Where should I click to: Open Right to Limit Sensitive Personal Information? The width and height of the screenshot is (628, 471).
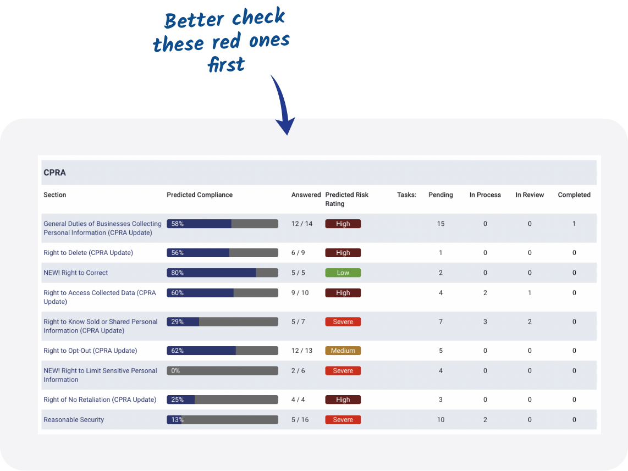click(x=100, y=375)
